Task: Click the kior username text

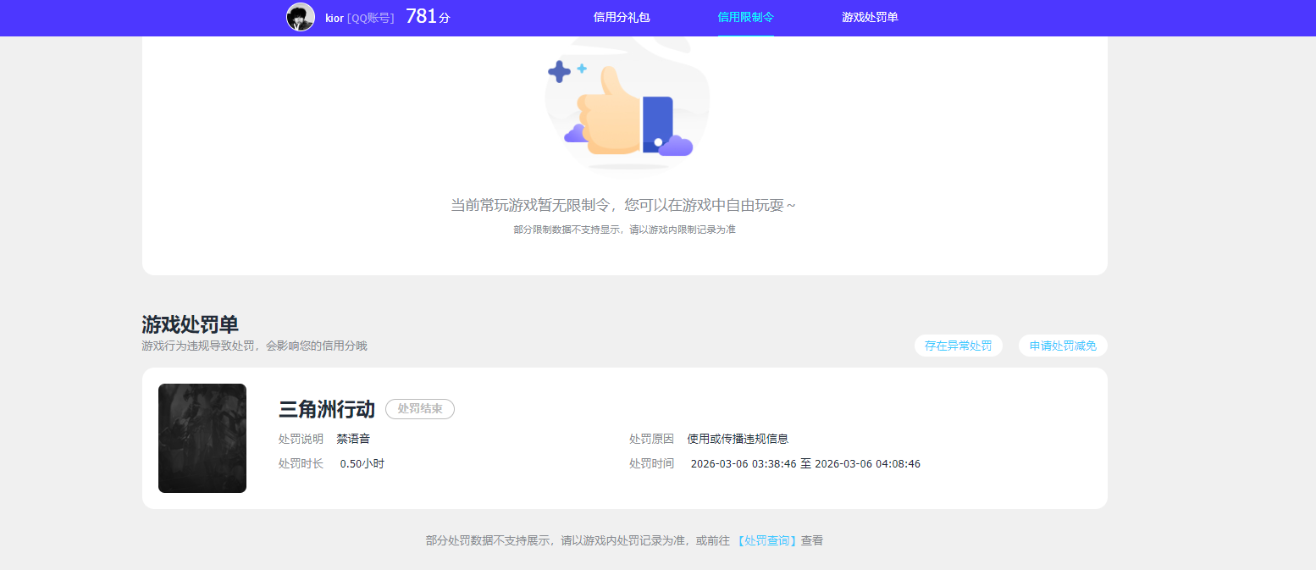Action: coord(335,18)
